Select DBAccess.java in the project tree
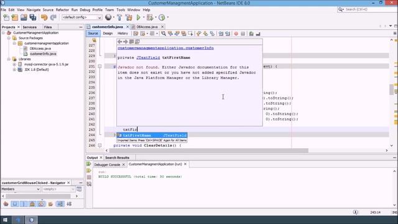The height and width of the screenshot is (224, 398). (40, 49)
